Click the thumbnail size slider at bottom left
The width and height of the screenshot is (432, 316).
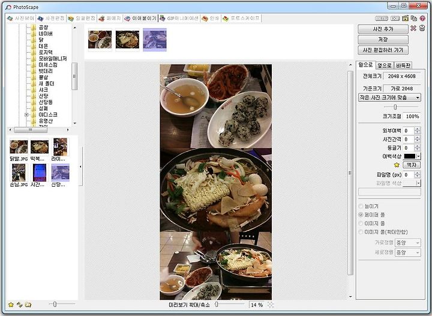pos(55,304)
